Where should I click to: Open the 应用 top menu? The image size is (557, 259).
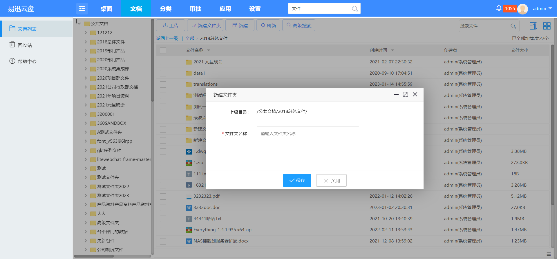coord(225,9)
